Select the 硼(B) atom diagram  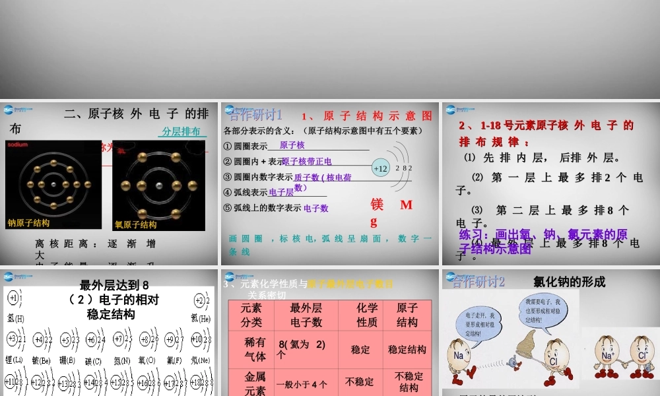coord(69,346)
